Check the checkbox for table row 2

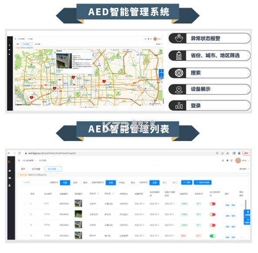(x=25, y=214)
